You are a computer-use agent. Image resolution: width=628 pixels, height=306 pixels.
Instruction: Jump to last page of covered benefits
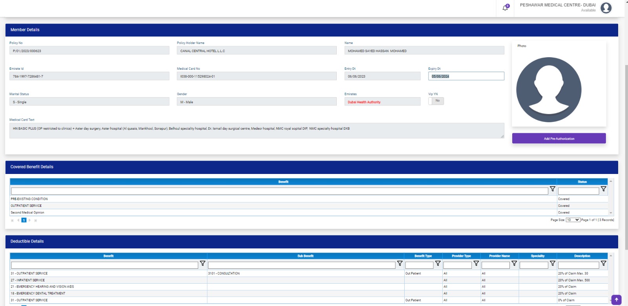click(x=36, y=220)
